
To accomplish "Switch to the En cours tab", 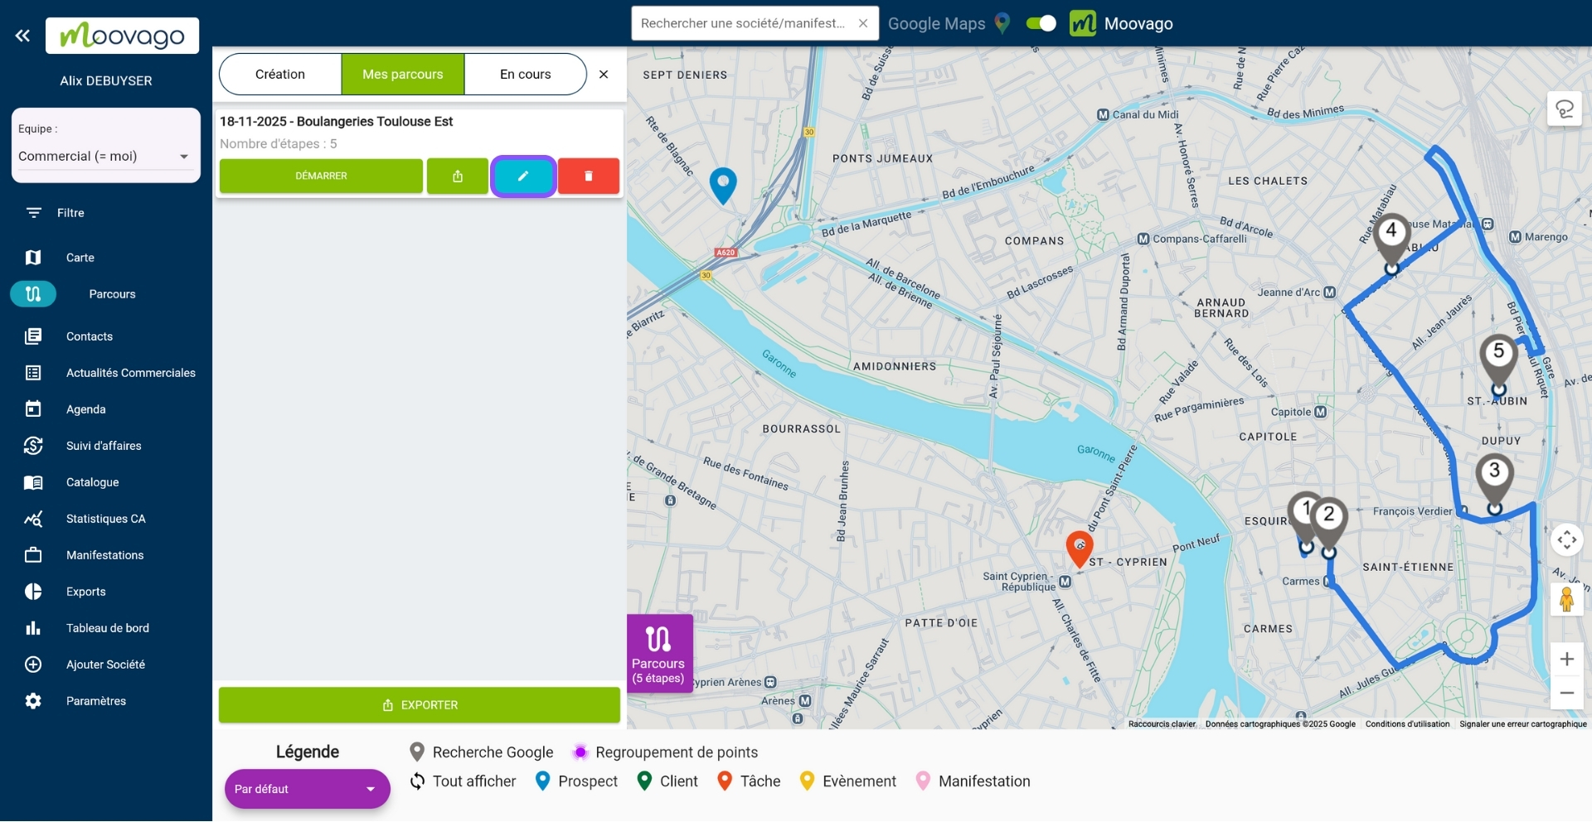I will pos(525,75).
